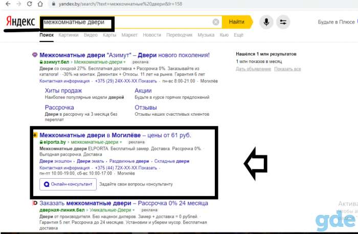Expand the азимут.бел URL dropdown arrow

pyautogui.click(x=125, y=62)
